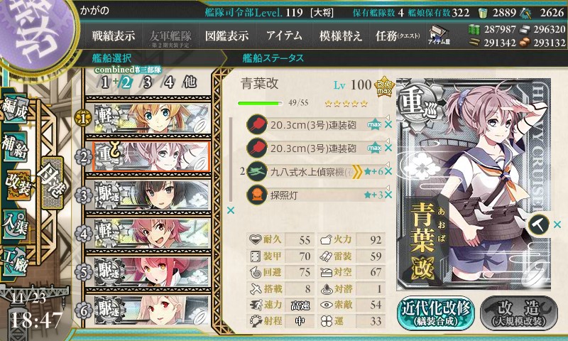This screenshot has width=568, height=341.
Task: Open the アイテム屋 item shop icon
Action: tap(439, 36)
